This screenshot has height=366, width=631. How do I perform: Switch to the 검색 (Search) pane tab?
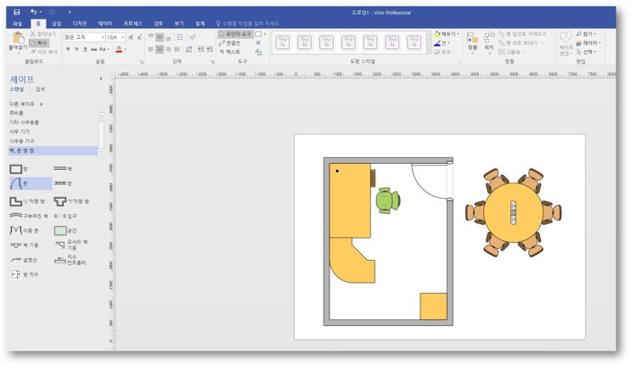40,89
